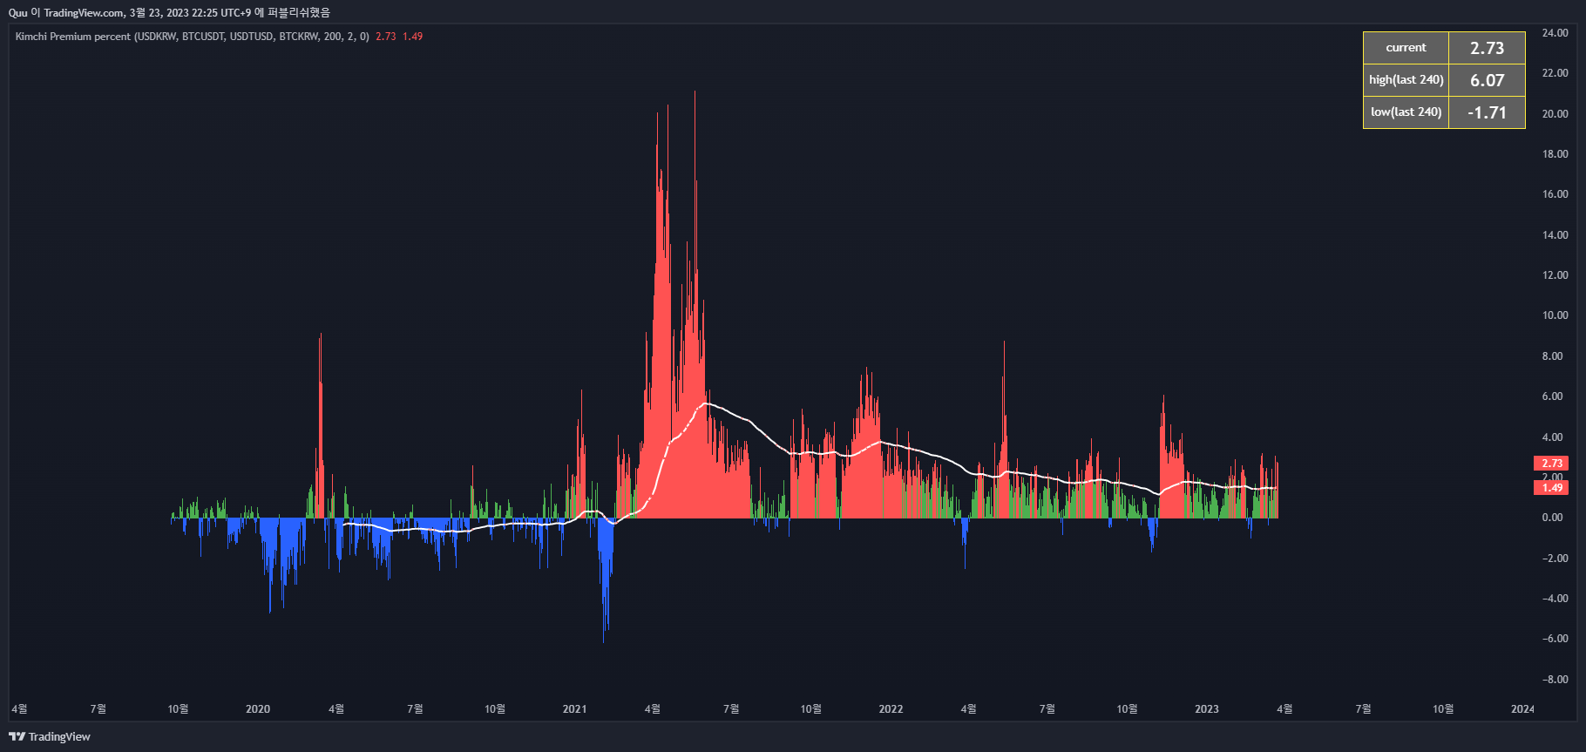Click the 'current' label cell in table
The width and height of the screenshot is (1586, 752).
pyautogui.click(x=1406, y=48)
